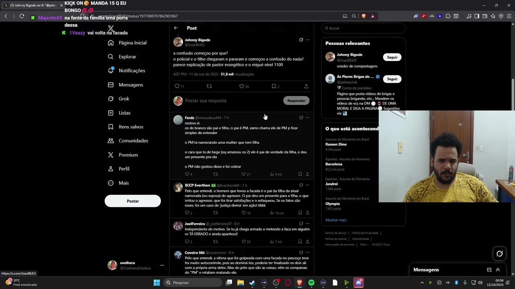The height and width of the screenshot is (289, 515).
Task: Click the taskbar Pesquisar search box
Action: click(193, 283)
